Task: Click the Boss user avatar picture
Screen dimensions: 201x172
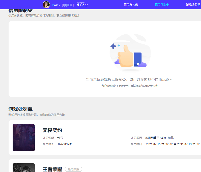Action: click(x=46, y=5)
